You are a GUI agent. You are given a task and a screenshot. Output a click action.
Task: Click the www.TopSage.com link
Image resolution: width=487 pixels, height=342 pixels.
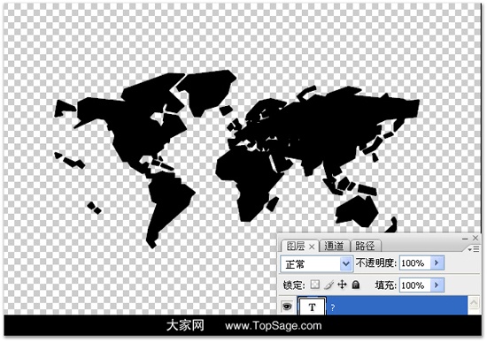pos(274,326)
